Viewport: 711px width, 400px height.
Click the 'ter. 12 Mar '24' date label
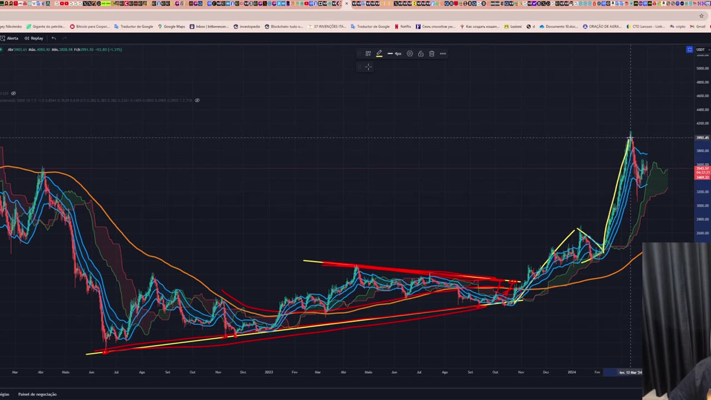(630, 372)
